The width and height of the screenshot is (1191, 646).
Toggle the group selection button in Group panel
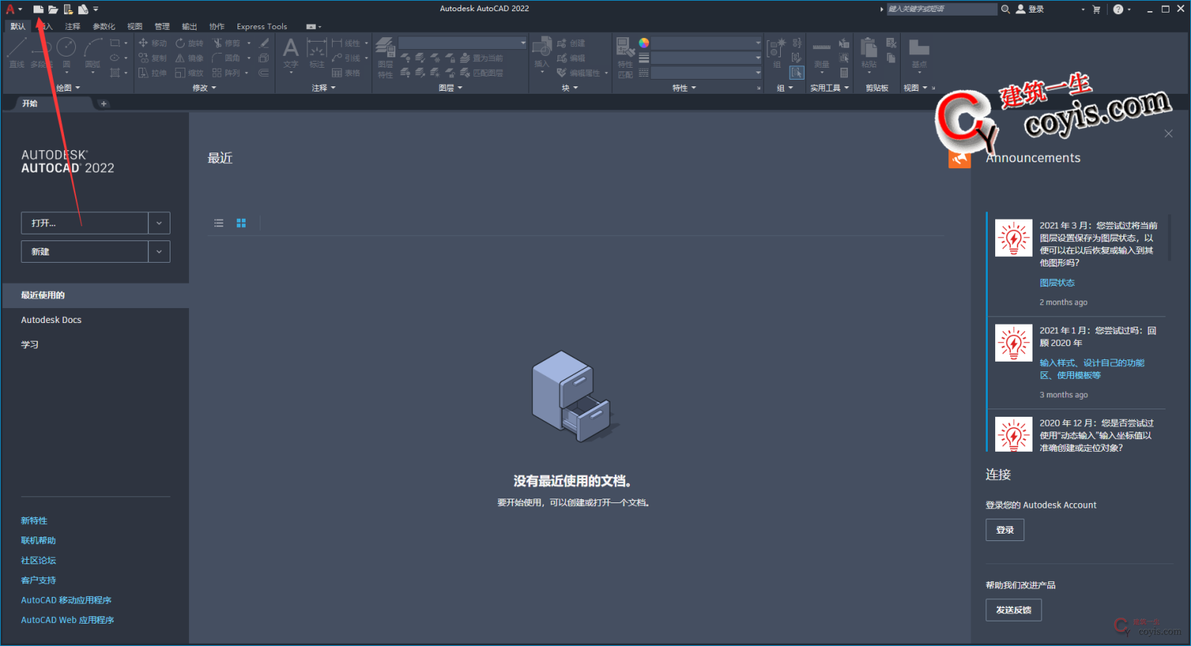pyautogui.click(x=796, y=73)
